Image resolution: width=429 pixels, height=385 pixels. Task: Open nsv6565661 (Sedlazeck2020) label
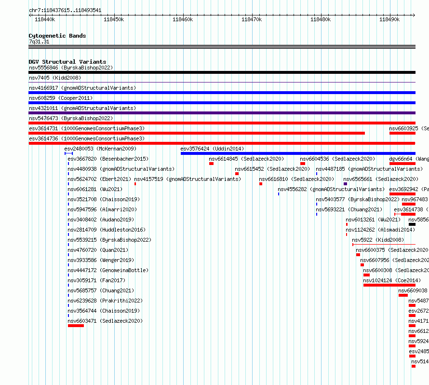pos(381,179)
